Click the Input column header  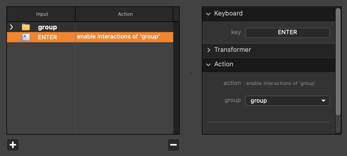[42, 14]
